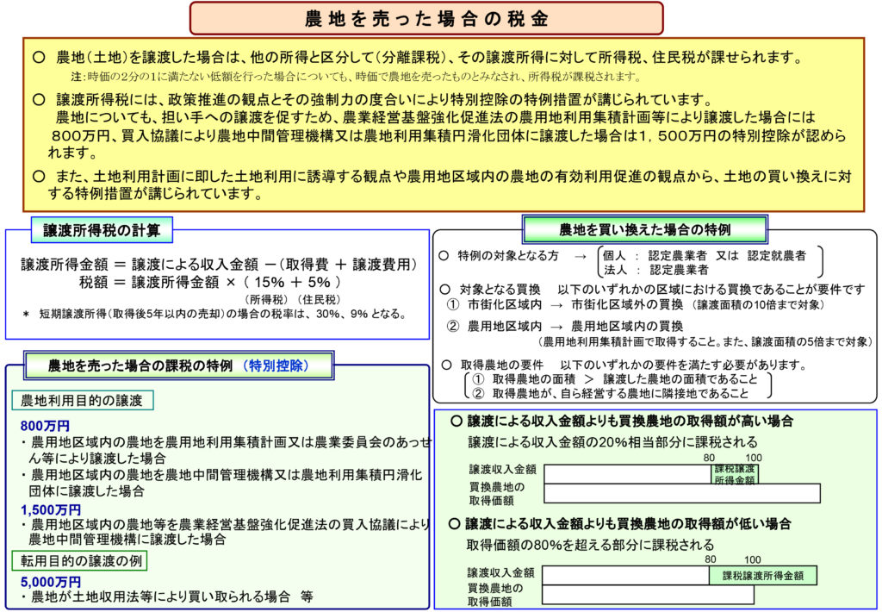The height and width of the screenshot is (612, 882).
Task: Click the 農地を売った場合の課税の特例 heading
Action: [140, 365]
